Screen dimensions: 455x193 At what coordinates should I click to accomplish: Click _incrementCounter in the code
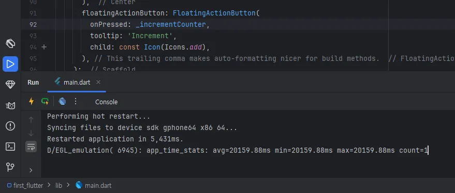tap(171, 25)
